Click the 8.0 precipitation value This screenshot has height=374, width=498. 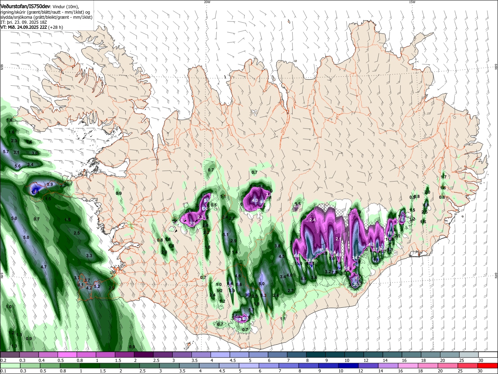262,284
